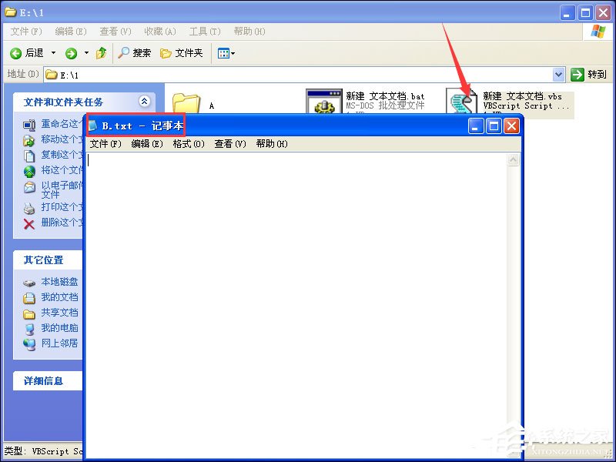616x462 pixels.
Task: Click the 新建 文本文档.bat filename text
Action: (385, 96)
